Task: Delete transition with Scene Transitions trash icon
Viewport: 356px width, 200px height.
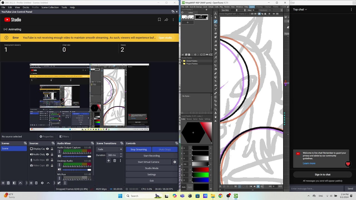Action: pyautogui.click(x=115, y=161)
